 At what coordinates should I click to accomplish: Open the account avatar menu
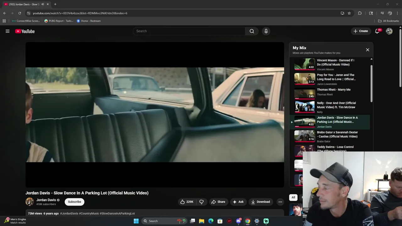(x=389, y=31)
